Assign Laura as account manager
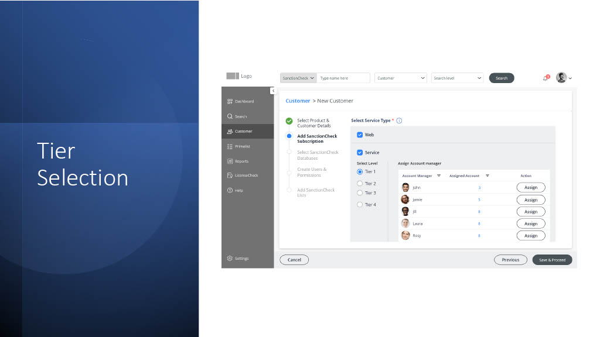The width and height of the screenshot is (600, 337). (x=531, y=224)
